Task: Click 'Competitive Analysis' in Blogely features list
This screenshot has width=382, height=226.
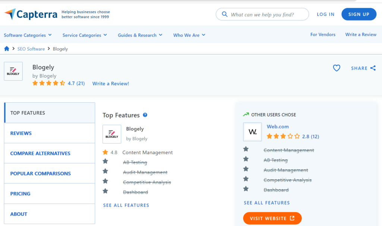Action: tap(147, 182)
